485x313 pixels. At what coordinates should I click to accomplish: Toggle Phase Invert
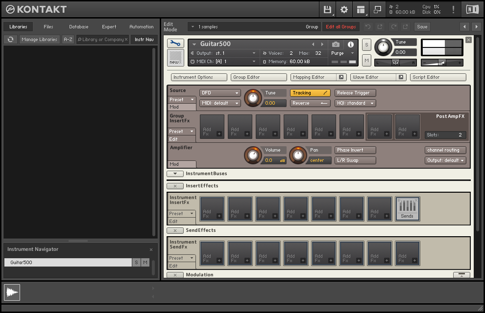(x=355, y=150)
